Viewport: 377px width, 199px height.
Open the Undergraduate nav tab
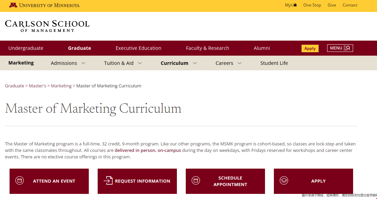(x=26, y=48)
